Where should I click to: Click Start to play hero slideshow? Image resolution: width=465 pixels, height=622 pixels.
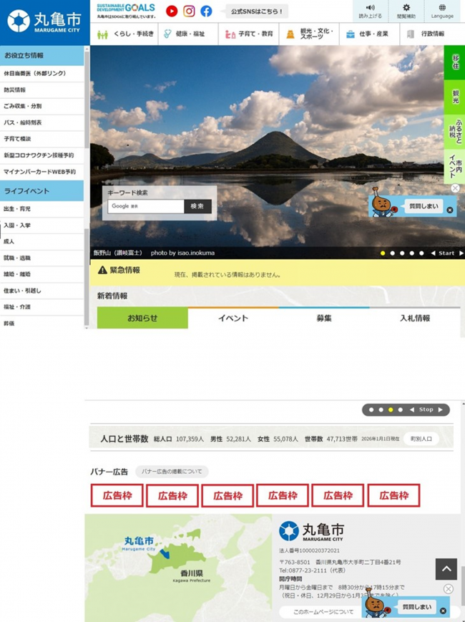click(446, 253)
